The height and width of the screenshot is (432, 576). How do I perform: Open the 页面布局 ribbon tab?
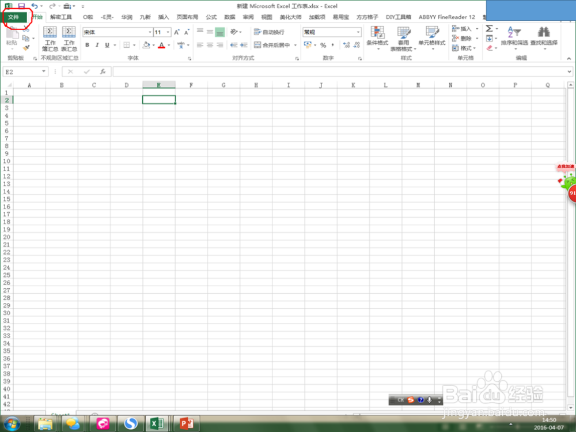tap(187, 17)
